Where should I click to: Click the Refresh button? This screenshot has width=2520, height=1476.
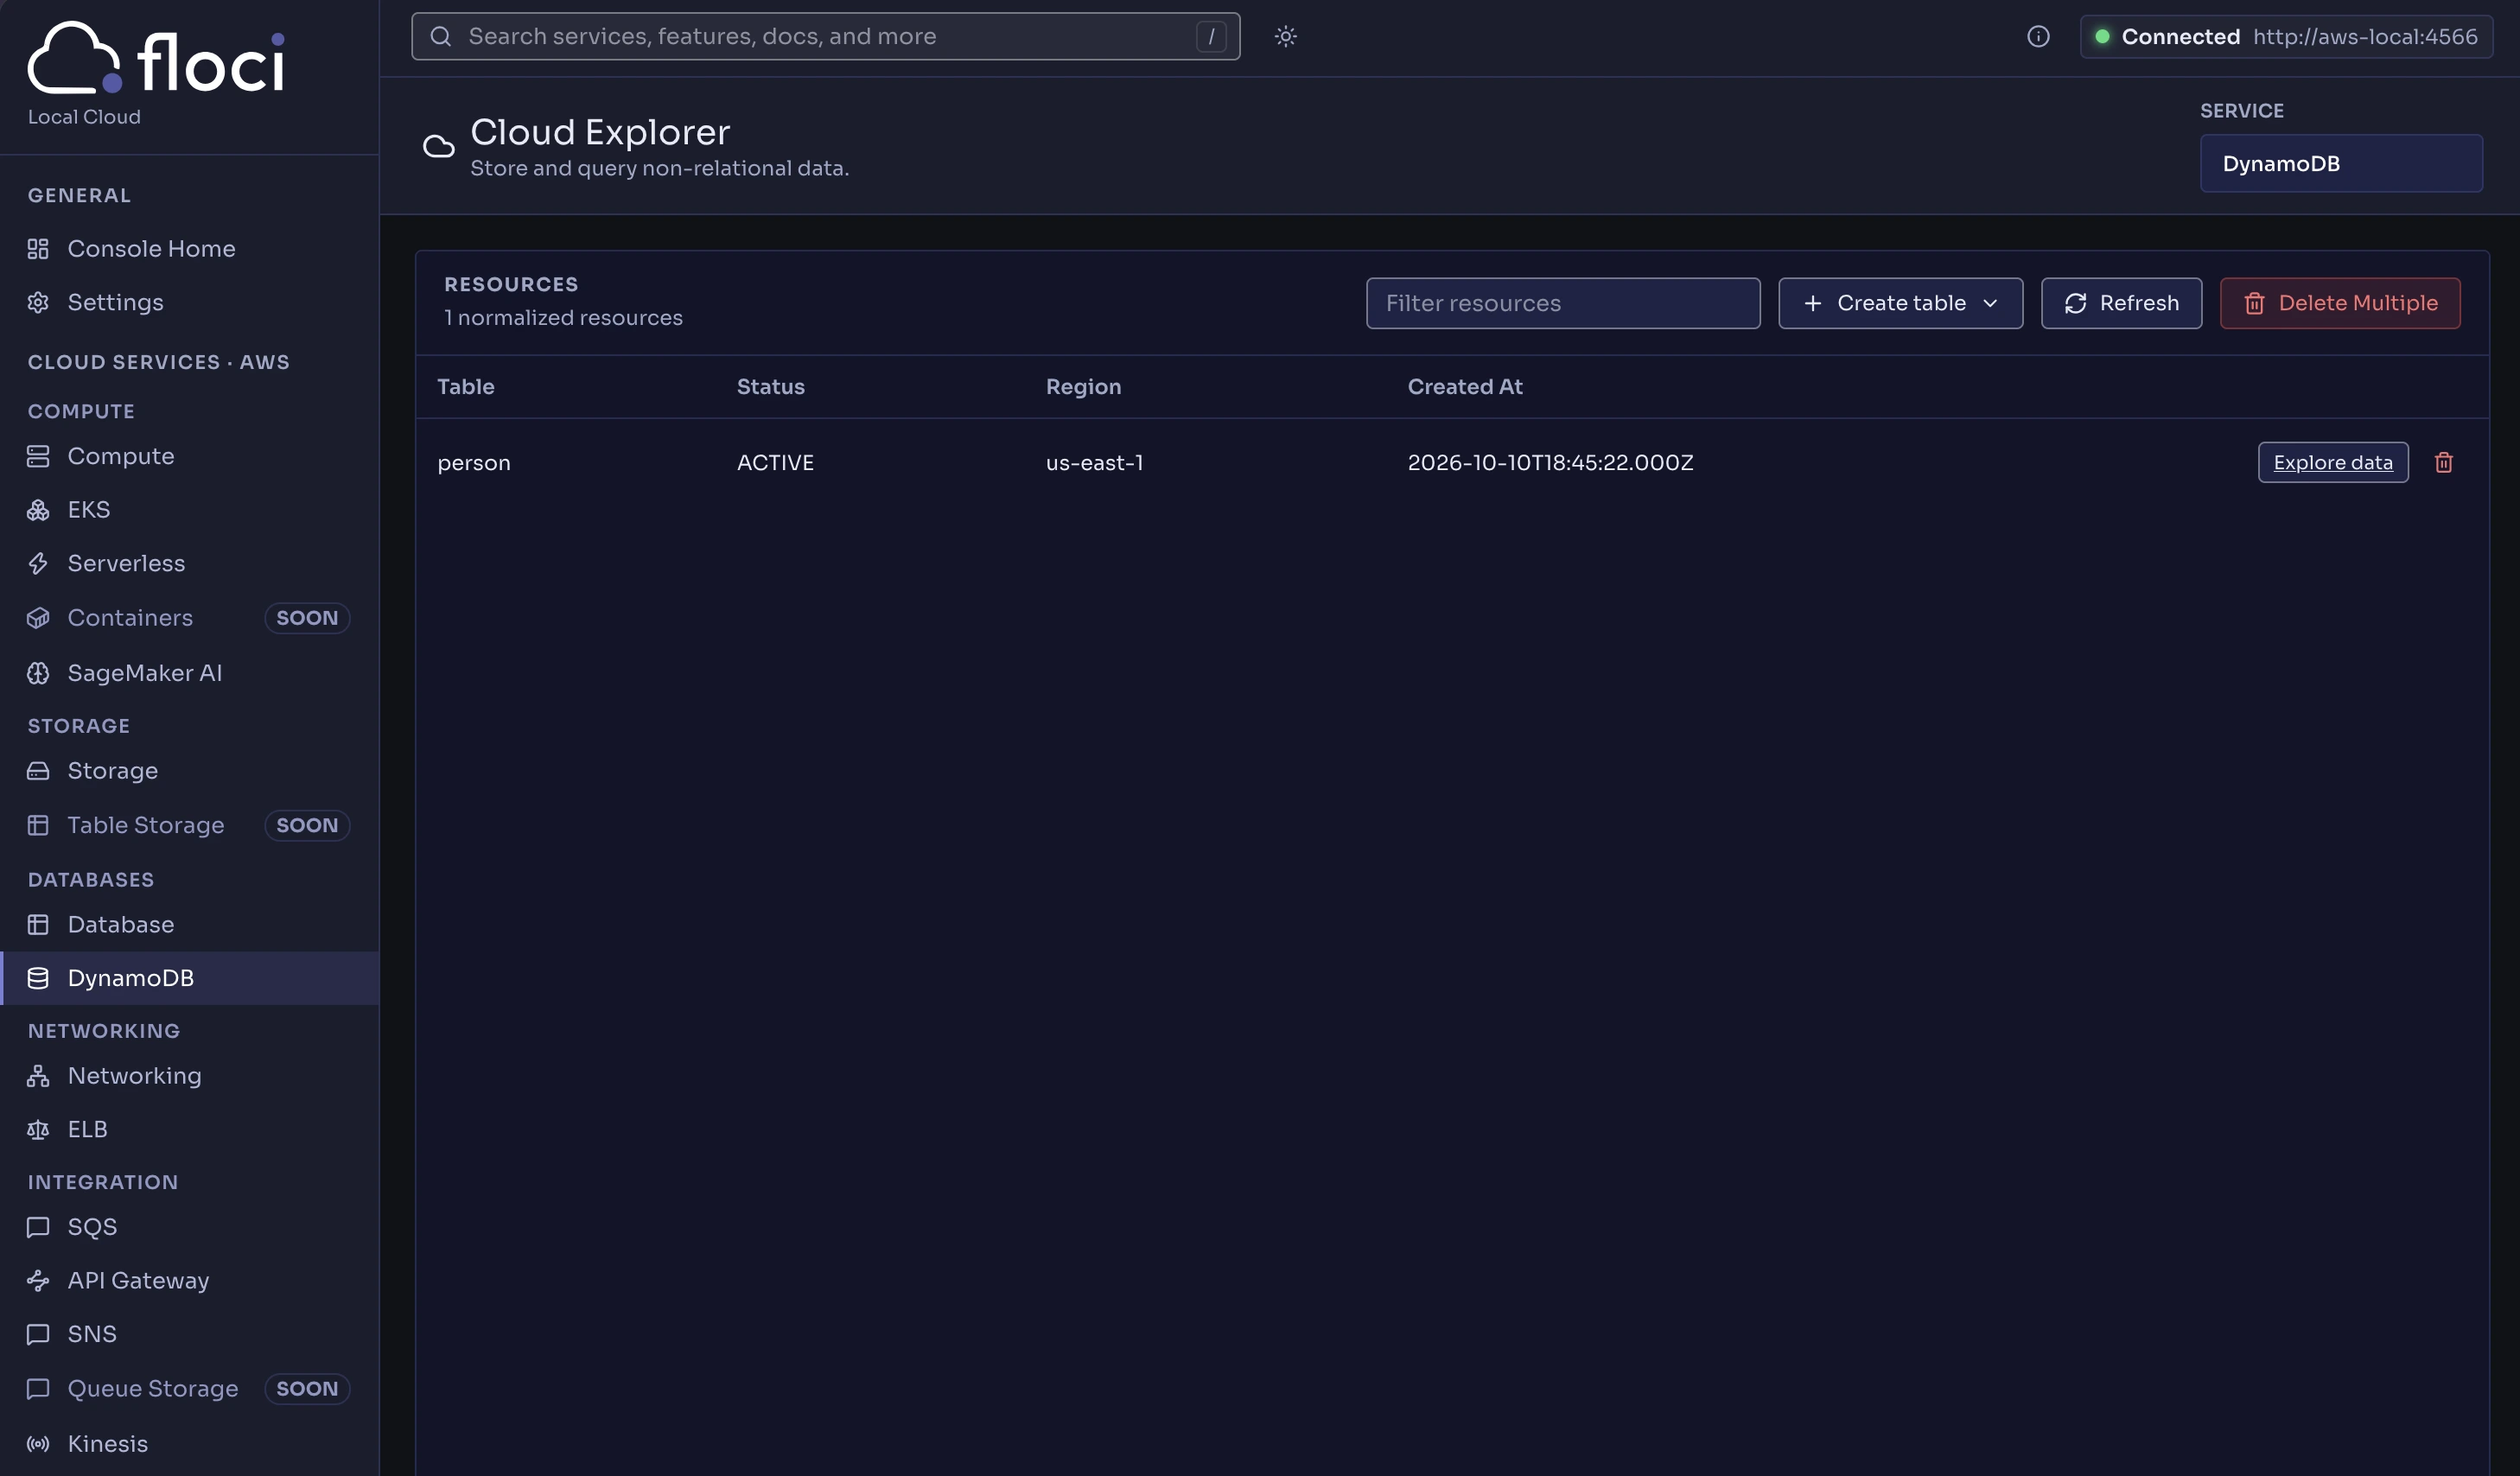[2121, 303]
